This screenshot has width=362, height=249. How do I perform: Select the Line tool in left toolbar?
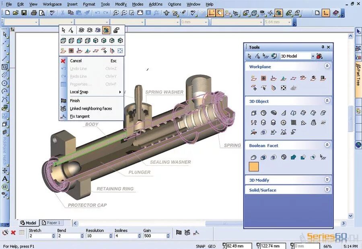(5, 58)
